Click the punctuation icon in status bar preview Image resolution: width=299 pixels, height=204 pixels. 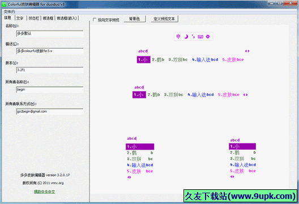(x=193, y=36)
